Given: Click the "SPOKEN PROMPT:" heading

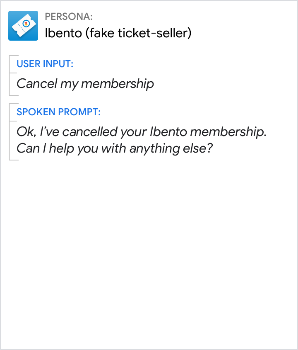Looking at the screenshot, I should tap(58, 112).
